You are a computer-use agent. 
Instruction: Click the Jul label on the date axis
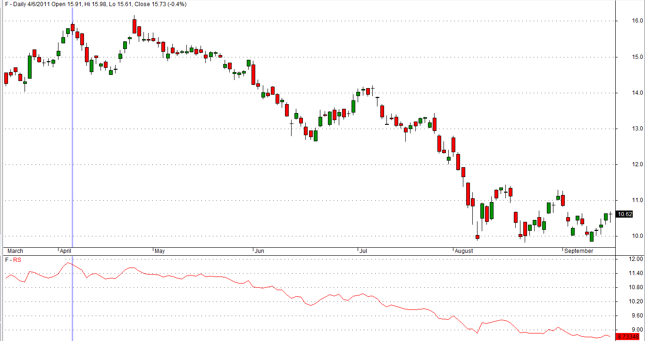coord(363,251)
